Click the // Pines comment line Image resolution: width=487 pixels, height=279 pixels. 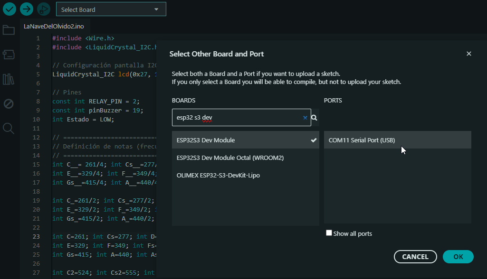click(x=67, y=93)
